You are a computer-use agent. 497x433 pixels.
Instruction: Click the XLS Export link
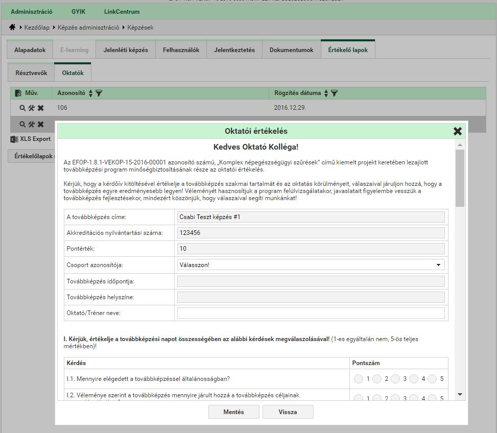pos(35,139)
